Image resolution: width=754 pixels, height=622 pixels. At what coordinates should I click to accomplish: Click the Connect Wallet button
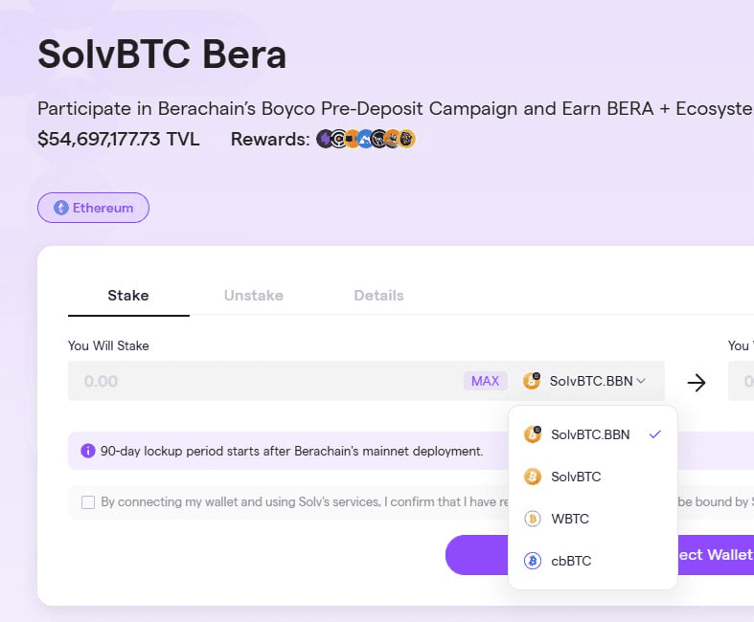(716, 555)
